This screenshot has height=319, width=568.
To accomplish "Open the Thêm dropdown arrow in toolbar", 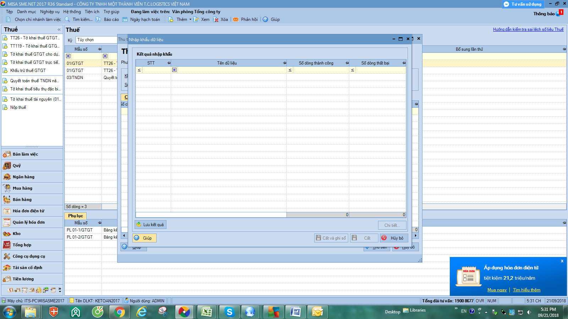I will [190, 19].
